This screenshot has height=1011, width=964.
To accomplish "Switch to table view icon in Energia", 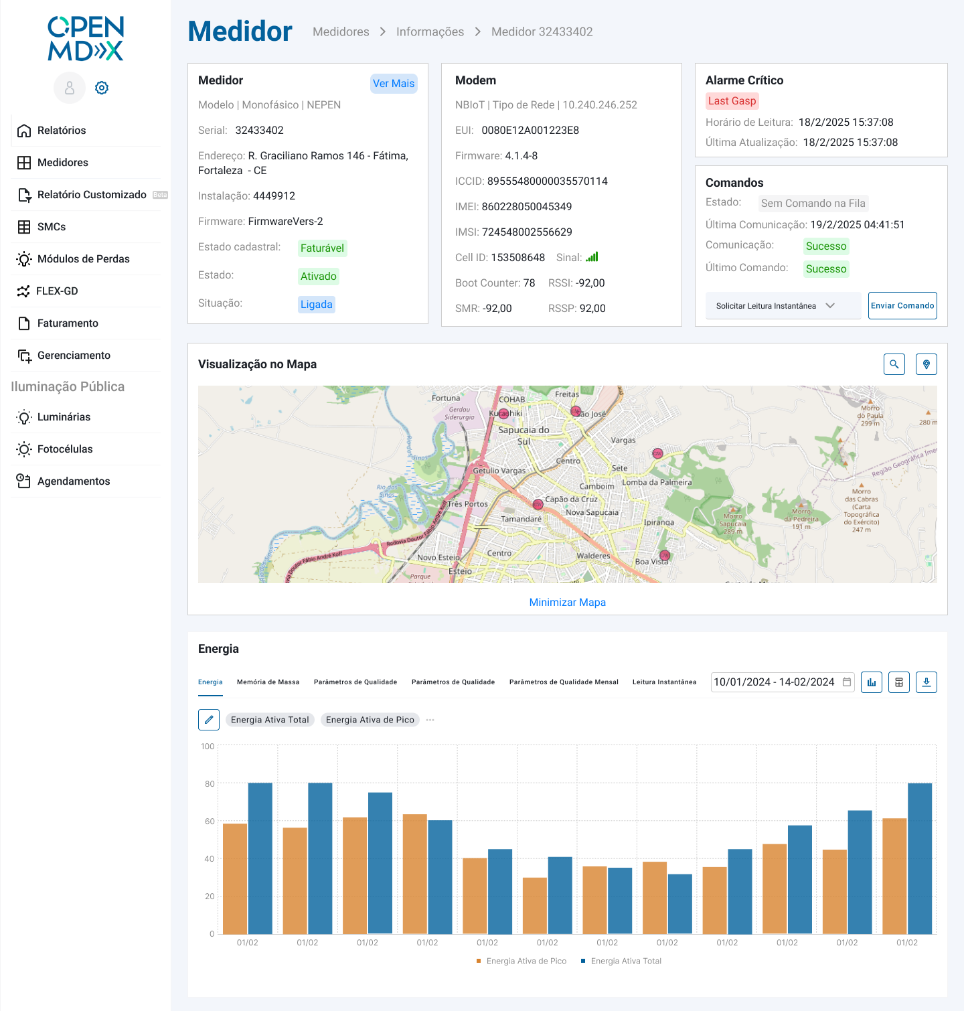I will click(x=899, y=682).
